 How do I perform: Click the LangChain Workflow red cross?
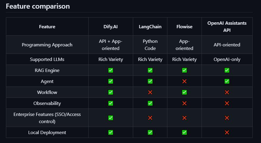pyautogui.click(x=150, y=92)
